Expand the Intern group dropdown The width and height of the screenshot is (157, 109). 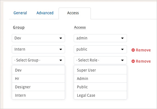[38, 49]
